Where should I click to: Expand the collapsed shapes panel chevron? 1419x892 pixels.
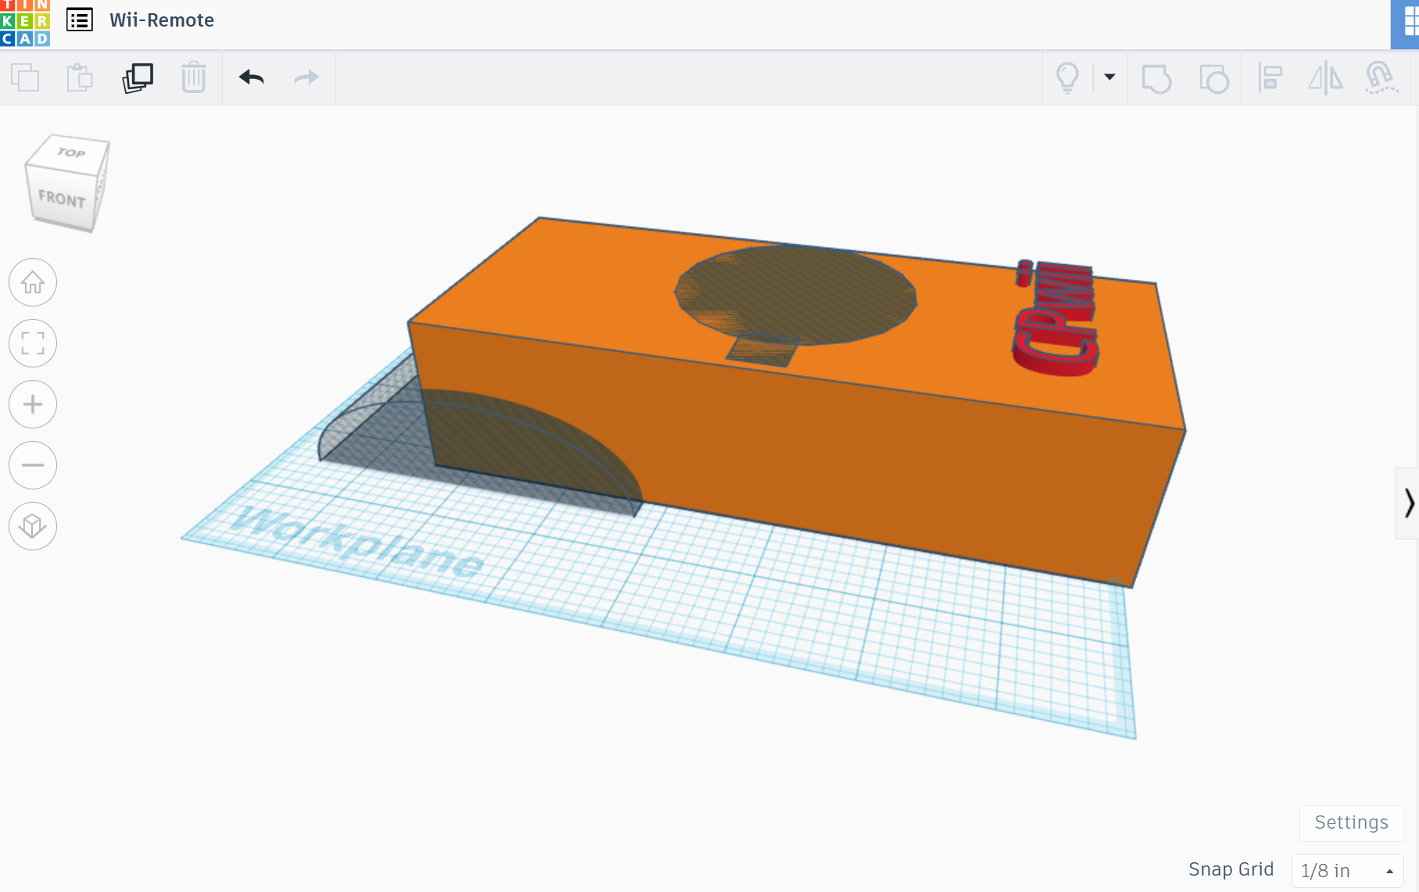pyautogui.click(x=1408, y=503)
